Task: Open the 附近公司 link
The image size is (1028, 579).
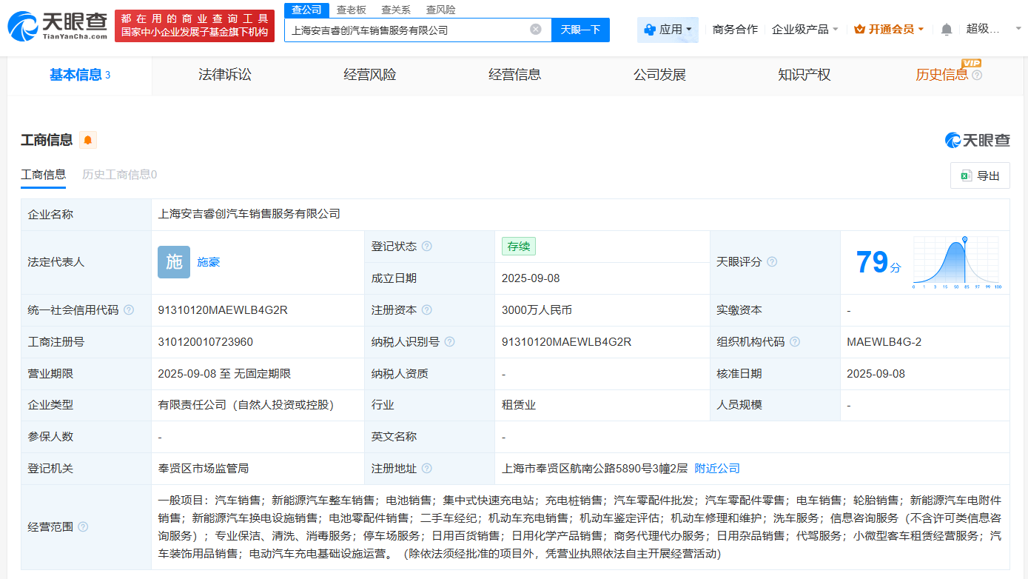Action: point(717,469)
